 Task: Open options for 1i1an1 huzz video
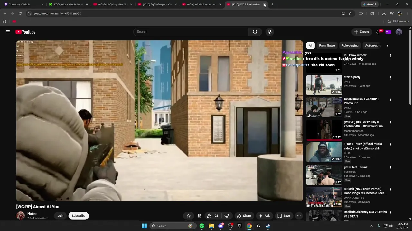[391, 145]
